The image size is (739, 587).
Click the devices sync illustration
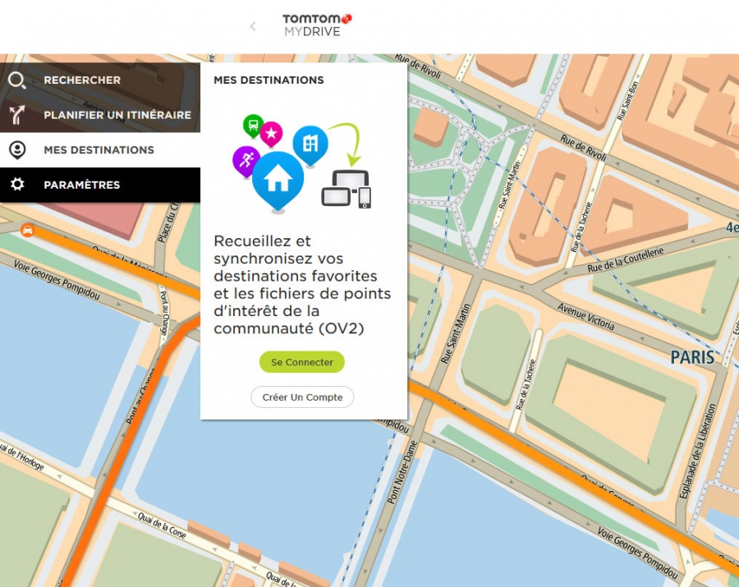click(x=347, y=189)
